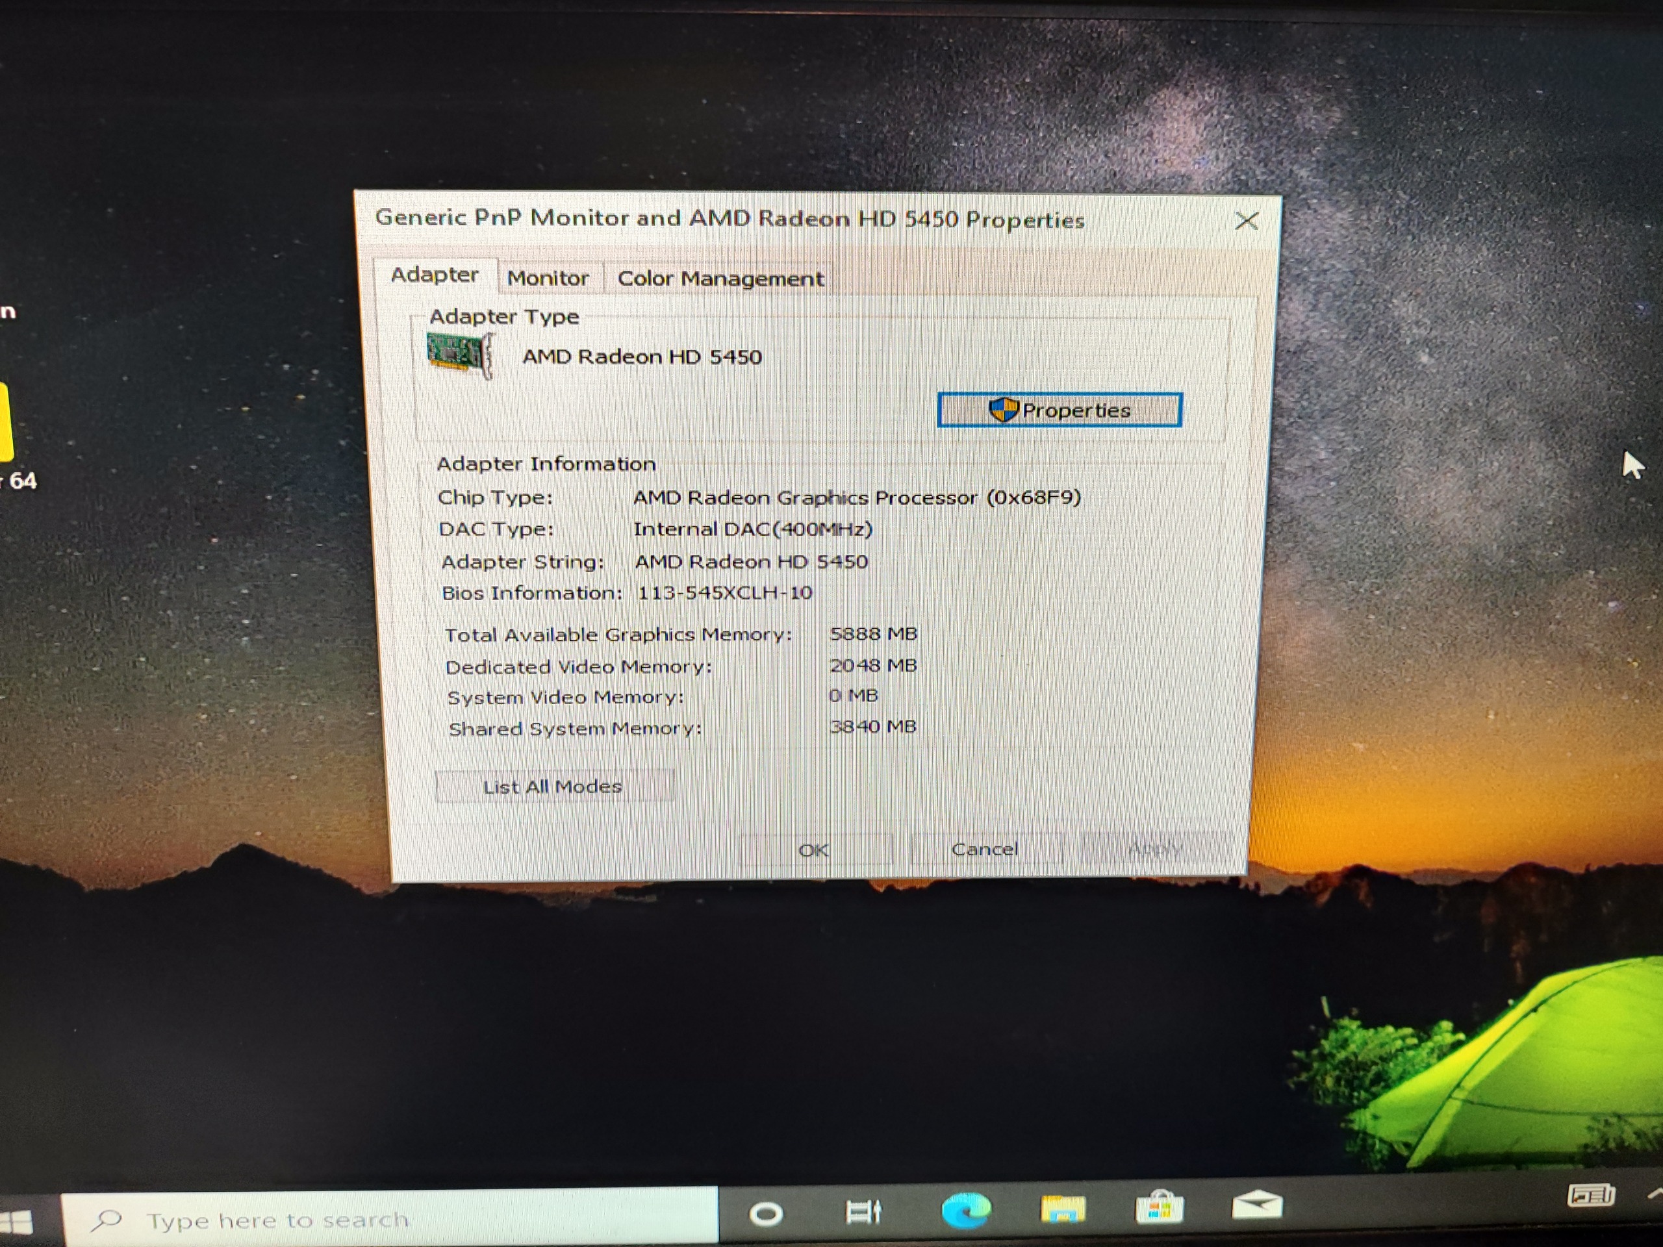The image size is (1663, 1247).
Task: Open the Windows Start menu
Action: (16, 1222)
